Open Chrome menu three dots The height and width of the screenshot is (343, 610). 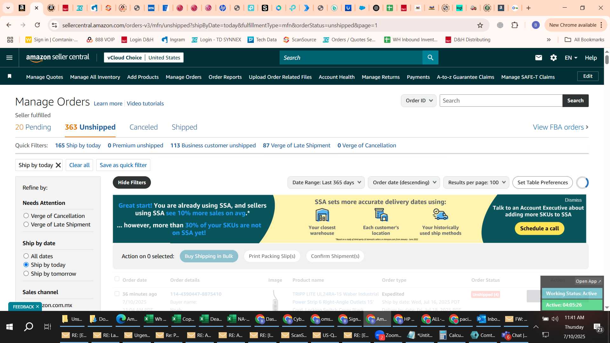[601, 25]
